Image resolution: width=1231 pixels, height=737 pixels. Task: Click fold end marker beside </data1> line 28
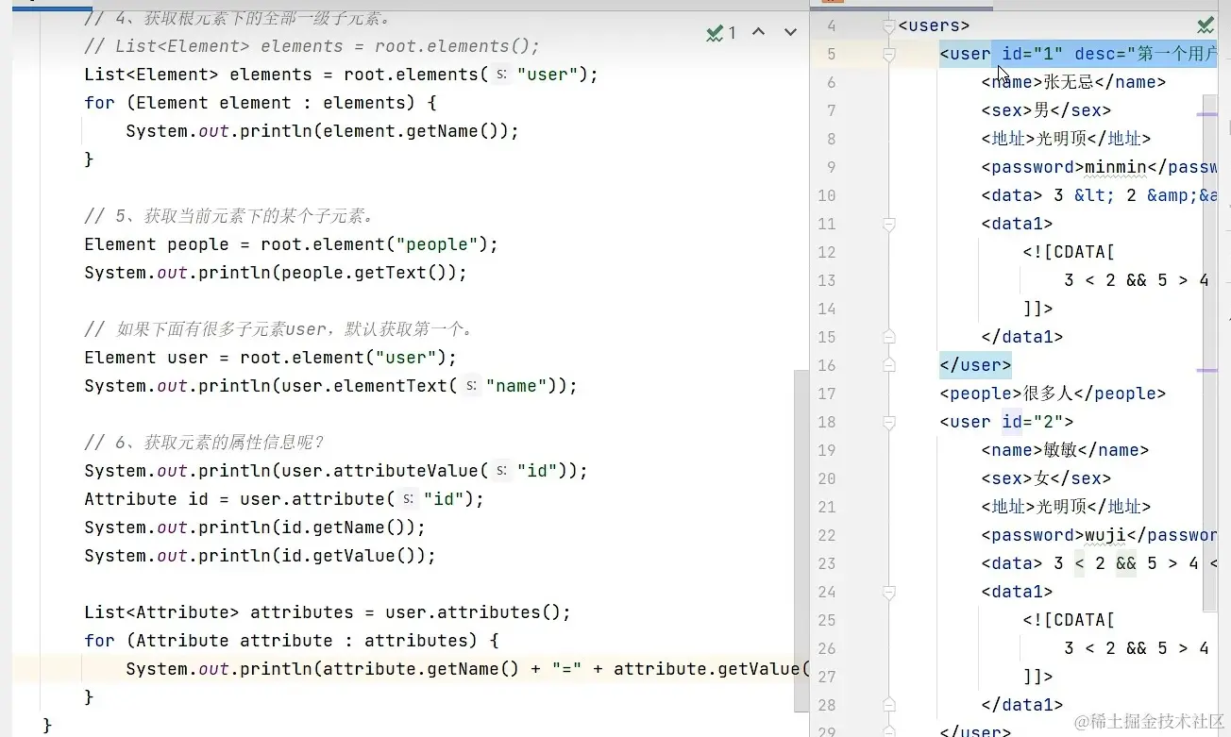point(888,705)
